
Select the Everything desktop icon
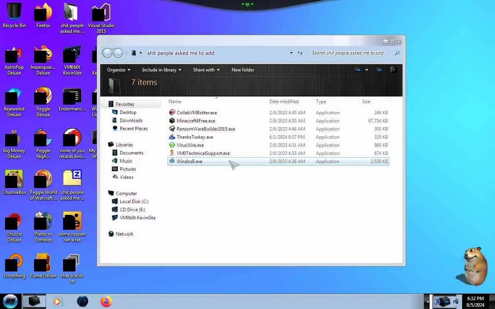pyautogui.click(x=14, y=266)
